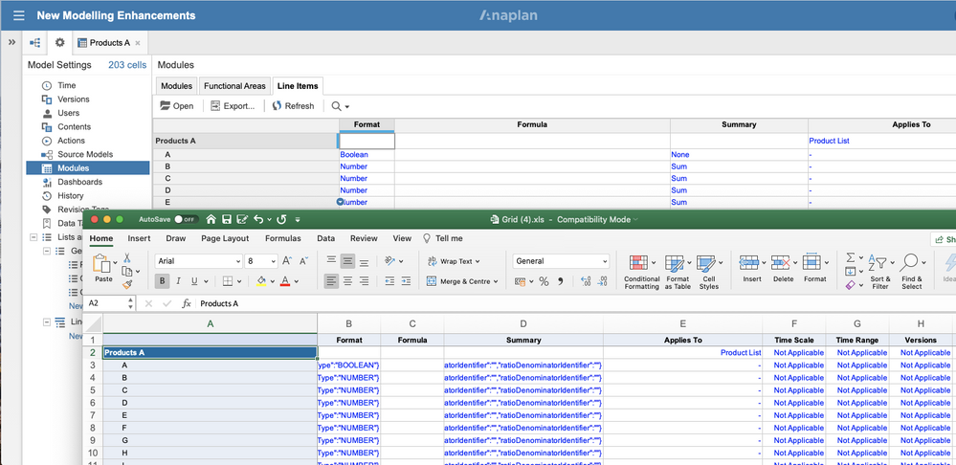Open the Anaplan hamburger menu
The image size is (956, 465).
click(x=18, y=15)
